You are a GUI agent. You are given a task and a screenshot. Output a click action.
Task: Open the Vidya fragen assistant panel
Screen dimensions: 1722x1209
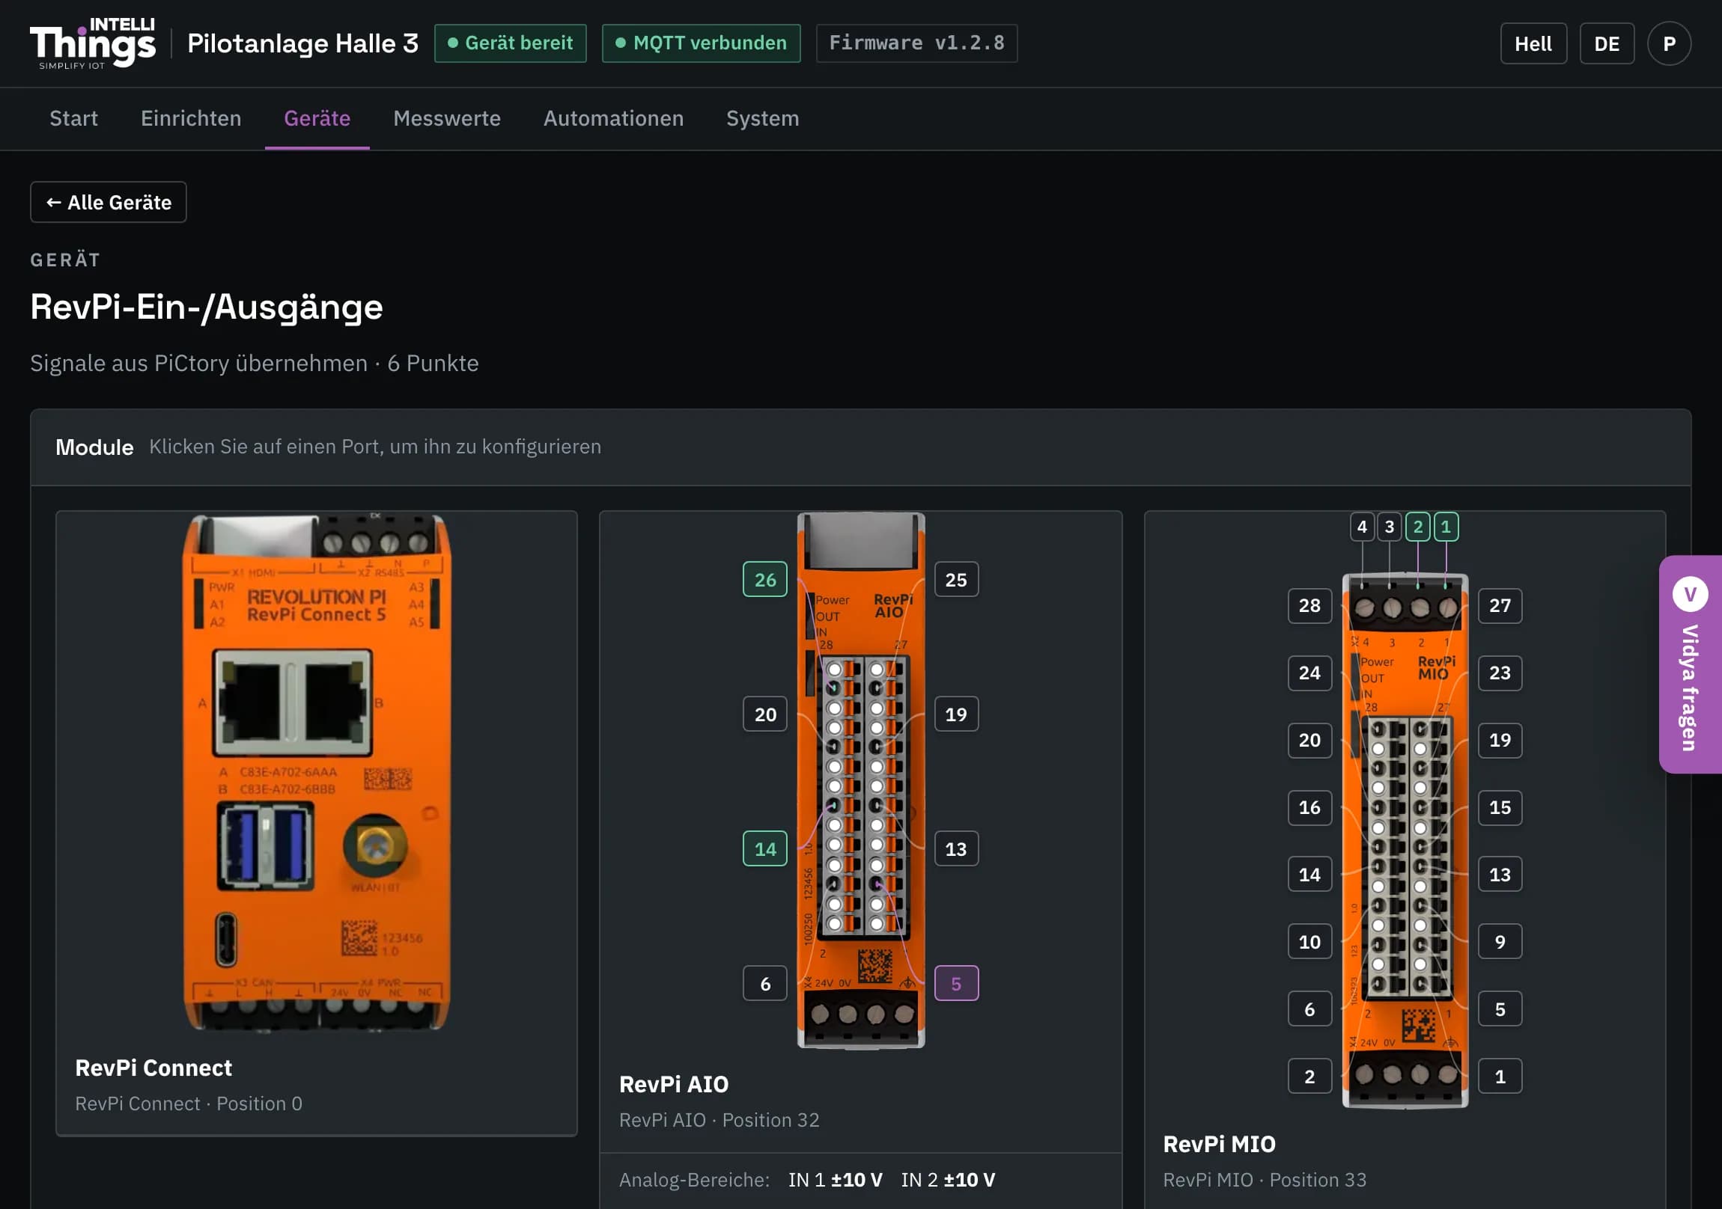point(1691,664)
